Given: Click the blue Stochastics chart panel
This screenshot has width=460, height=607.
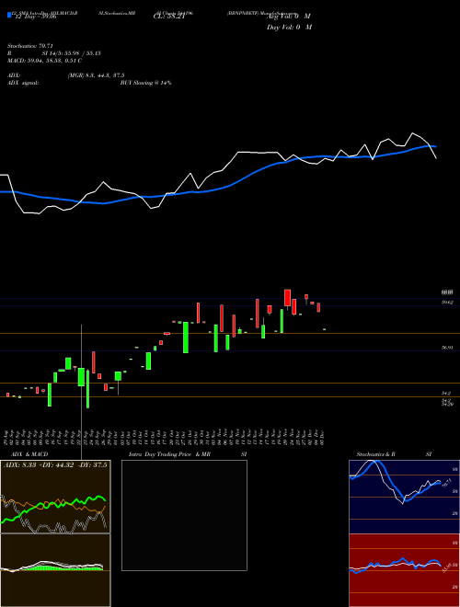Looking at the screenshot, I should click(404, 497).
